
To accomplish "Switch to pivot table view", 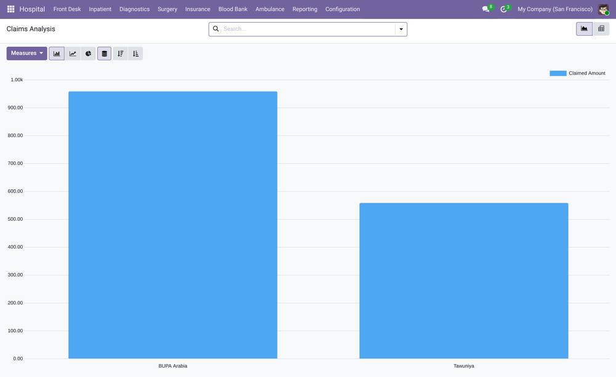I will pos(601,29).
